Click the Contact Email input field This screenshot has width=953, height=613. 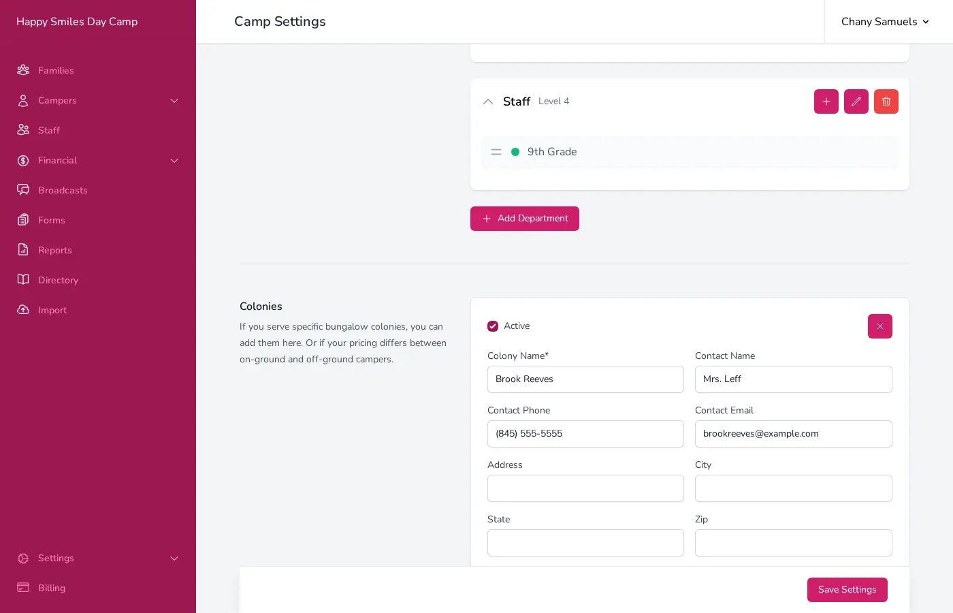tap(794, 434)
